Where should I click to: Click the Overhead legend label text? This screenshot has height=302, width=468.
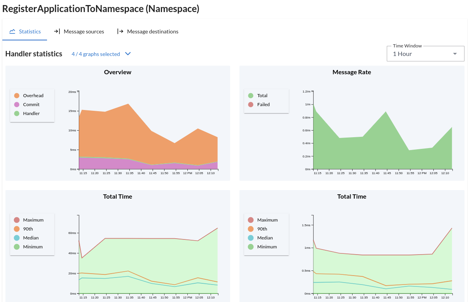pyautogui.click(x=33, y=95)
